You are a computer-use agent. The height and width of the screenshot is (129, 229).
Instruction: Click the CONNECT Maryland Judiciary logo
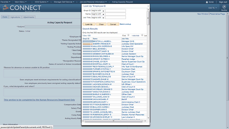click(21, 8)
